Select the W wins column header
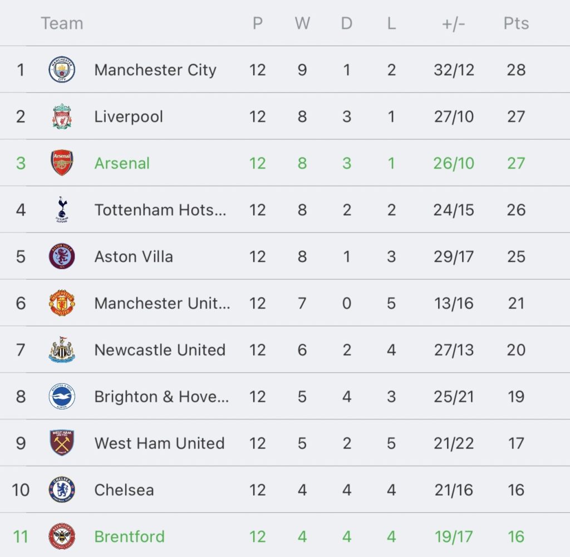This screenshot has height=557, width=570. click(302, 23)
